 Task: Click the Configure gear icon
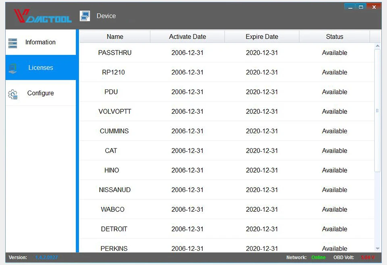13,94
